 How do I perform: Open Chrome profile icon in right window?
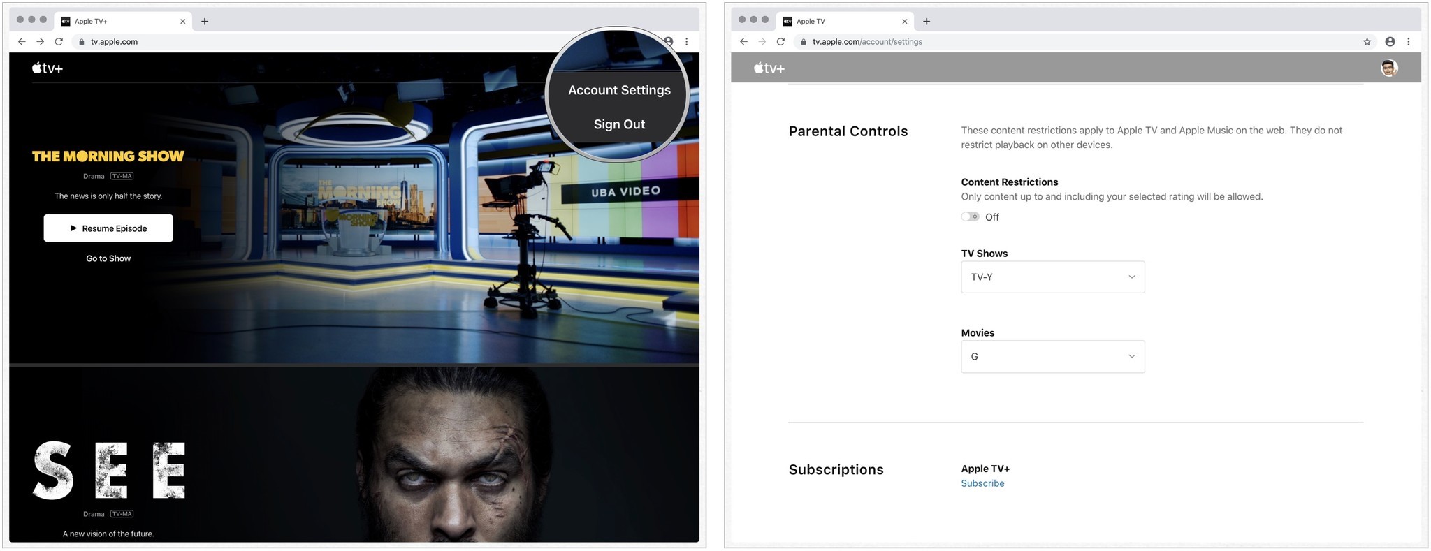(x=1390, y=41)
